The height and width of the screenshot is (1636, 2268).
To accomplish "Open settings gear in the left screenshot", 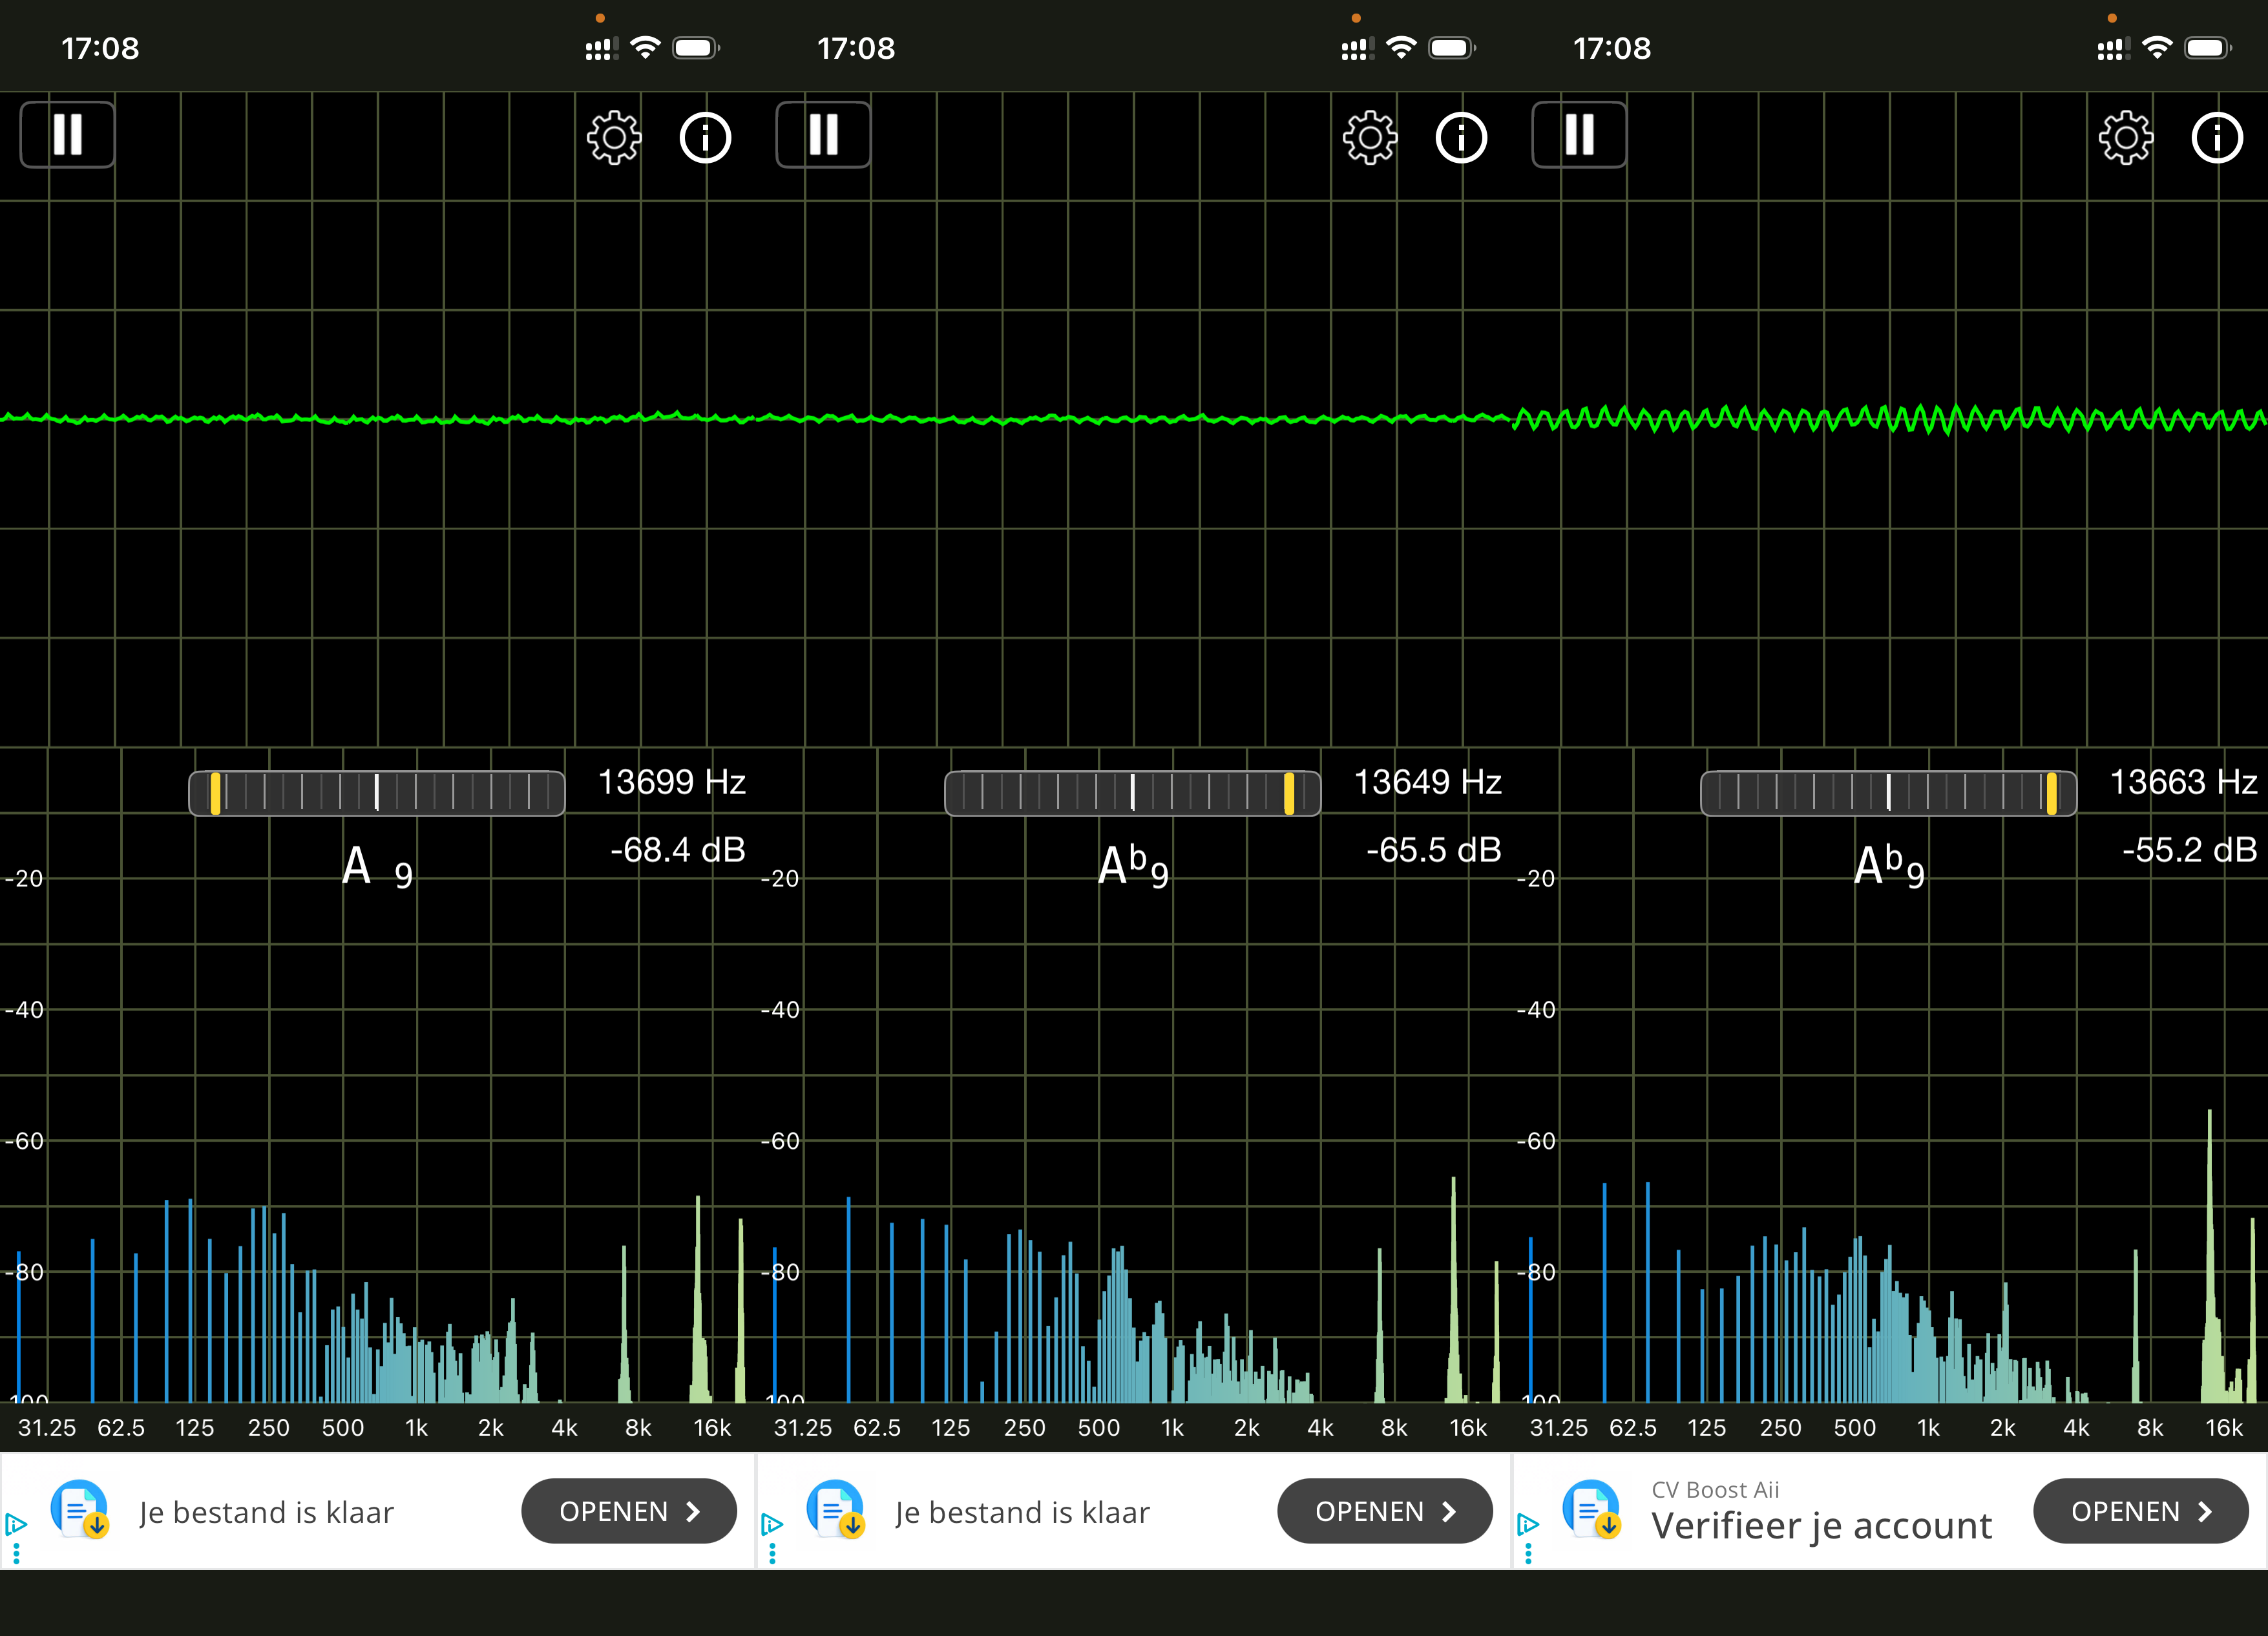I will click(613, 138).
